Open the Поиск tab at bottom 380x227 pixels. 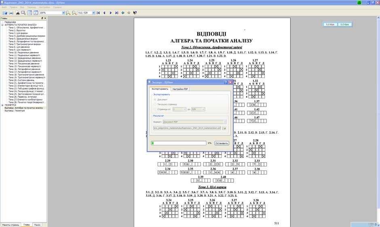pyautogui.click(x=37, y=225)
